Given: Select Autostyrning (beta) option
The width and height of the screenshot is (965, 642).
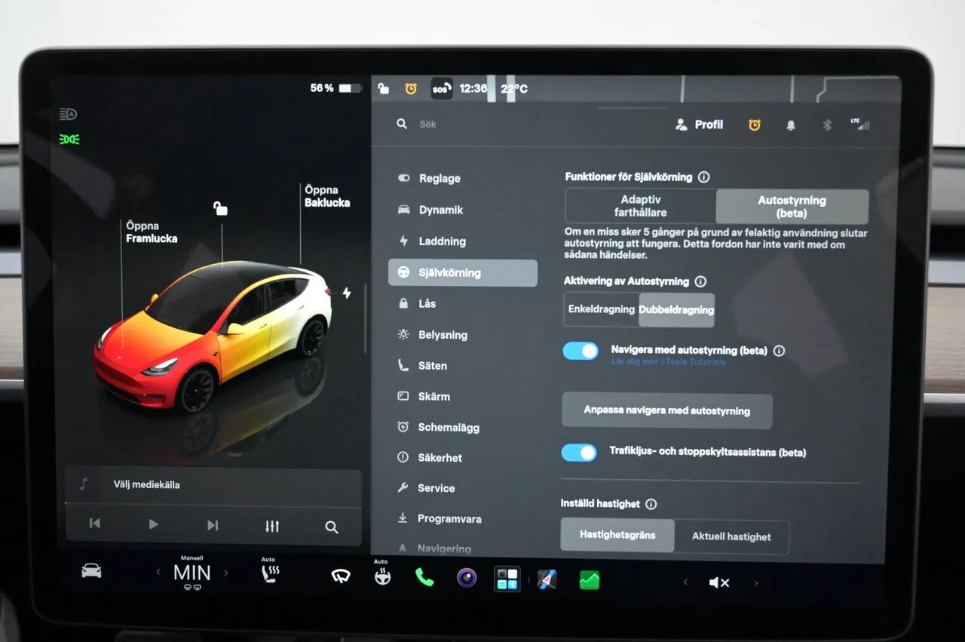Looking at the screenshot, I should coord(792,207).
